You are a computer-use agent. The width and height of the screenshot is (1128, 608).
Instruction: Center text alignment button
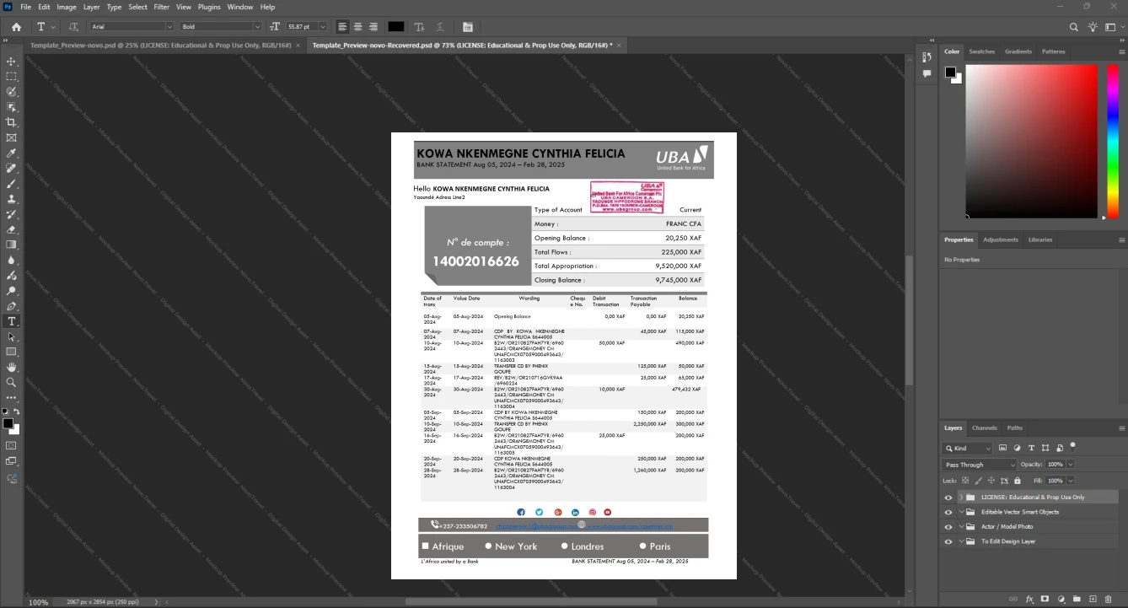click(357, 27)
